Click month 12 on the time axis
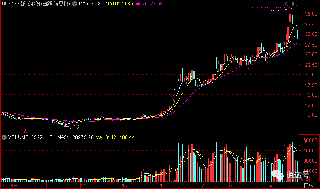The image size is (320, 189). (125, 186)
